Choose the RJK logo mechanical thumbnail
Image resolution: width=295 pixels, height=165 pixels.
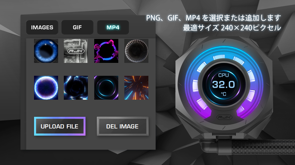pos(76,51)
